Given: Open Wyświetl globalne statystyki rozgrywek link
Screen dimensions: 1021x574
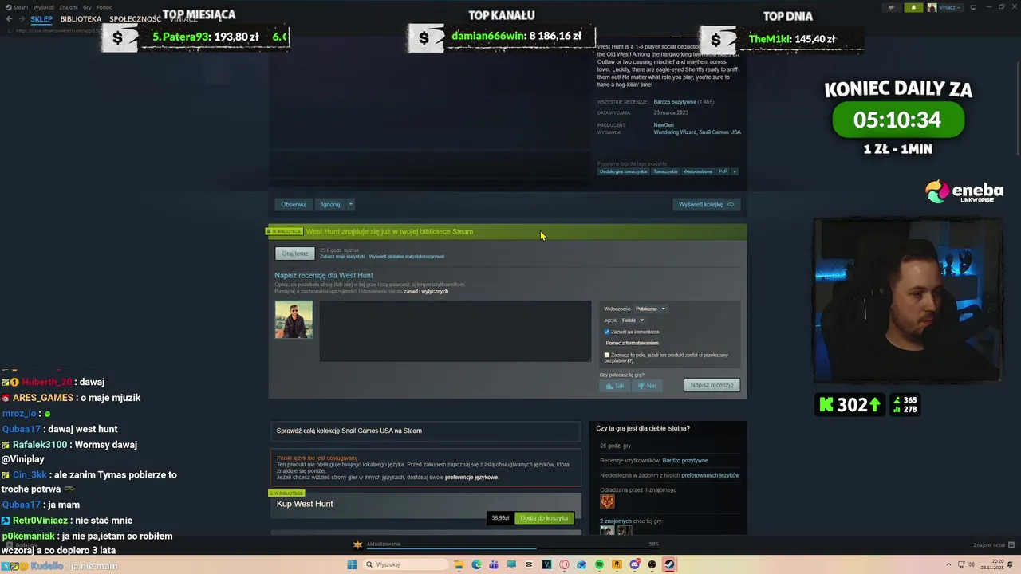Looking at the screenshot, I should pos(407,257).
